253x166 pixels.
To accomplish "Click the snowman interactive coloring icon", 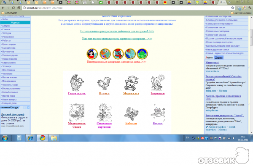I will 118,54.
